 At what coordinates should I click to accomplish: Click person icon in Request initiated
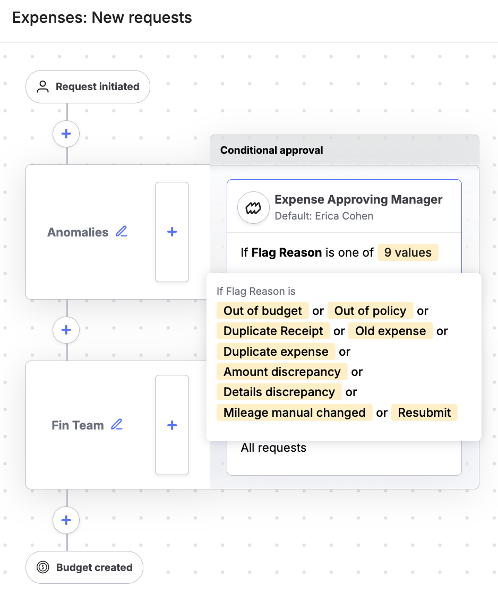point(42,86)
